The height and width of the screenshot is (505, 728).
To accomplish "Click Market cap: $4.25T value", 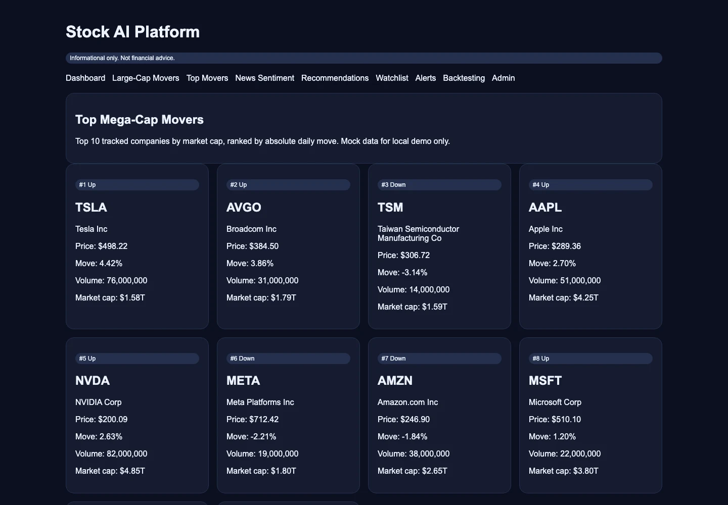I will pyautogui.click(x=564, y=298).
